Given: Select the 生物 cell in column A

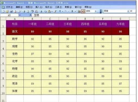Looking at the screenshot, I should [15, 54].
